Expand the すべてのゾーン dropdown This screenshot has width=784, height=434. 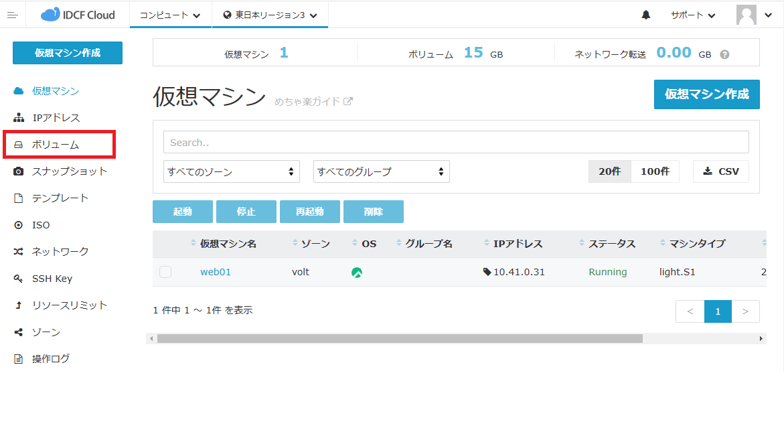[x=231, y=171]
